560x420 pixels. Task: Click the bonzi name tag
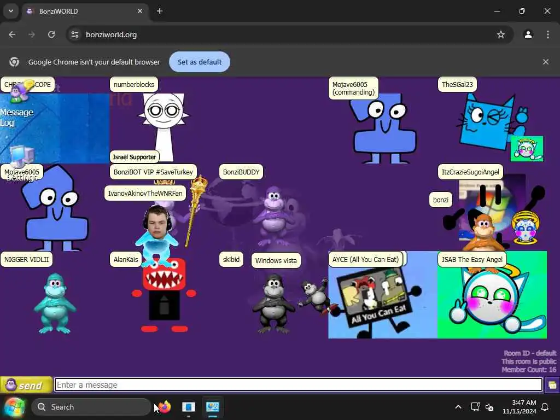click(x=441, y=200)
